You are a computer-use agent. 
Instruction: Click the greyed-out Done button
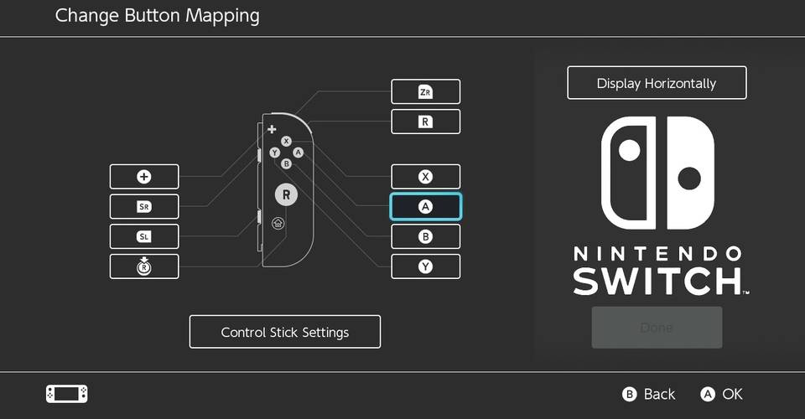point(656,327)
